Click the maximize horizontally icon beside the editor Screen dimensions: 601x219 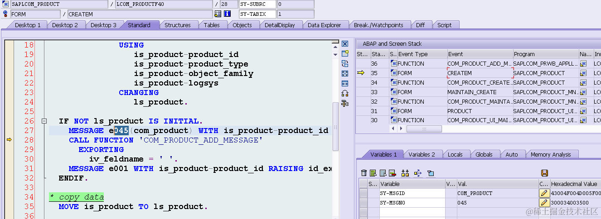tap(345, 83)
